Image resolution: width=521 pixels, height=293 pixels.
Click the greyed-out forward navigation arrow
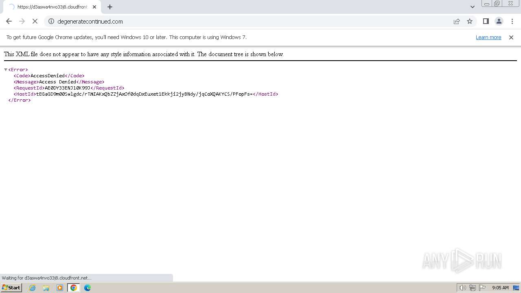tap(22, 21)
